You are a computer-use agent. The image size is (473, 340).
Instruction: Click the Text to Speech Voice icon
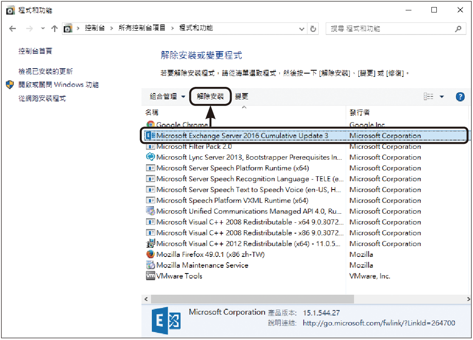coord(150,190)
